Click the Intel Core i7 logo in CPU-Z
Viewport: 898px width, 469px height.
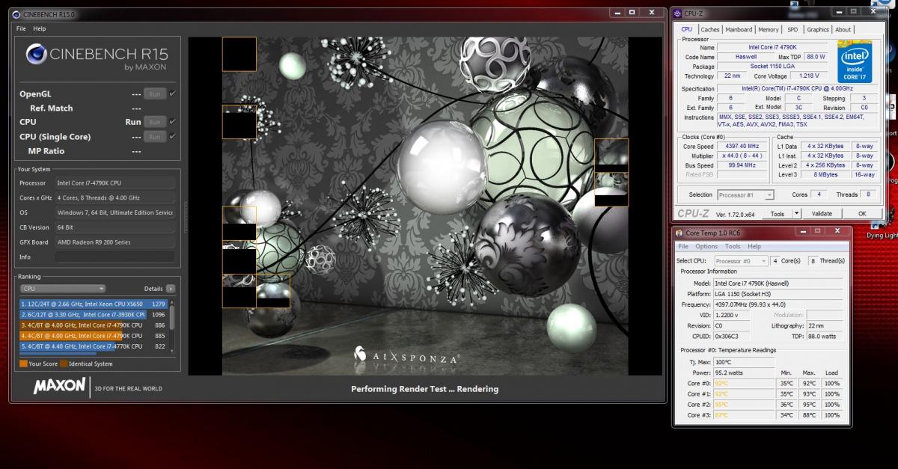pos(854,61)
